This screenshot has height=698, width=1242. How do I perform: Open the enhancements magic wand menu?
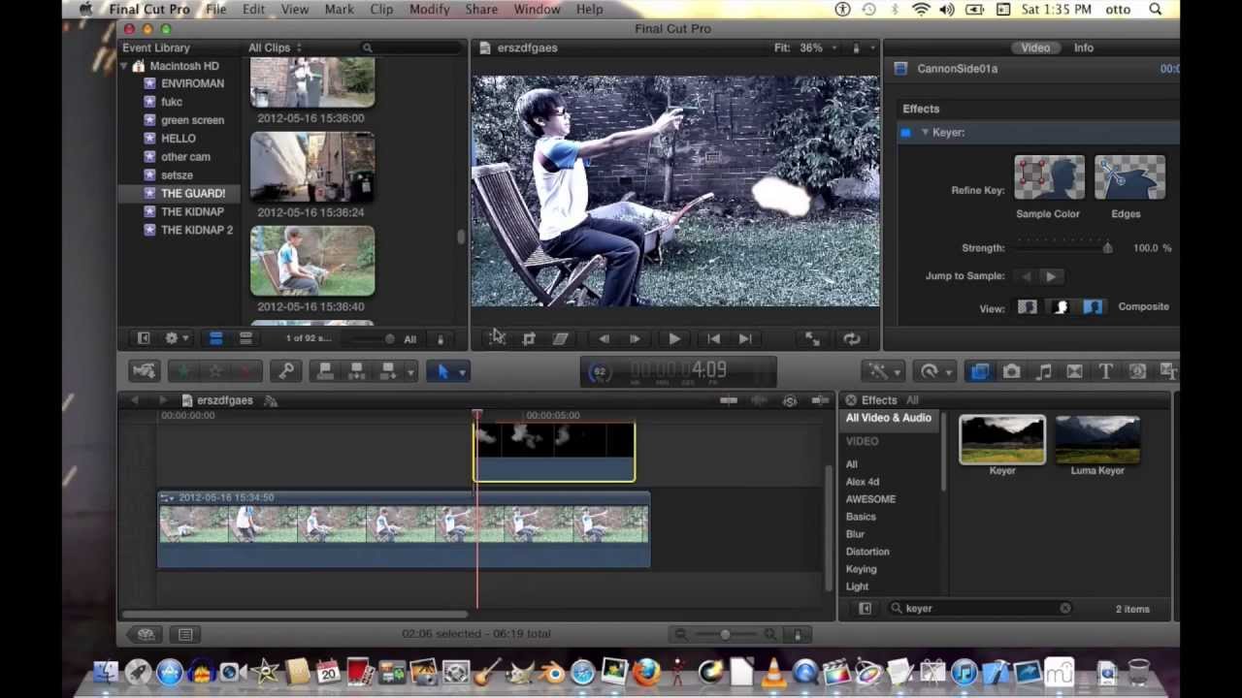pos(883,371)
